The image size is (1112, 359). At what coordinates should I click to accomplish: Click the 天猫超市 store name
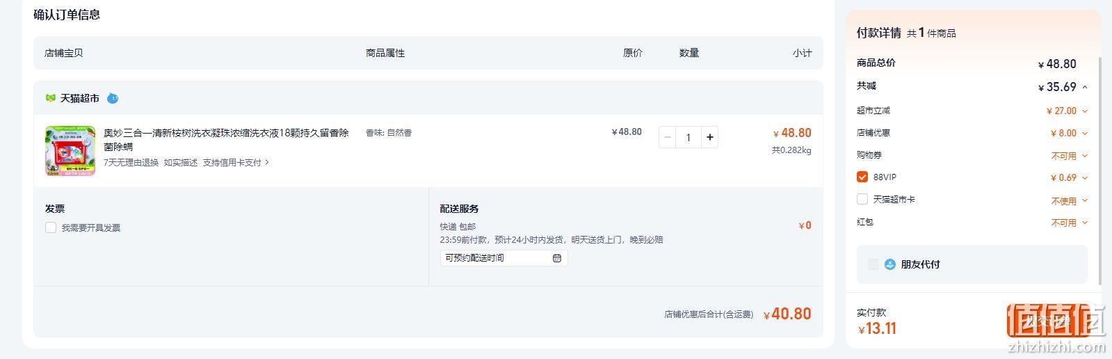tap(80, 98)
